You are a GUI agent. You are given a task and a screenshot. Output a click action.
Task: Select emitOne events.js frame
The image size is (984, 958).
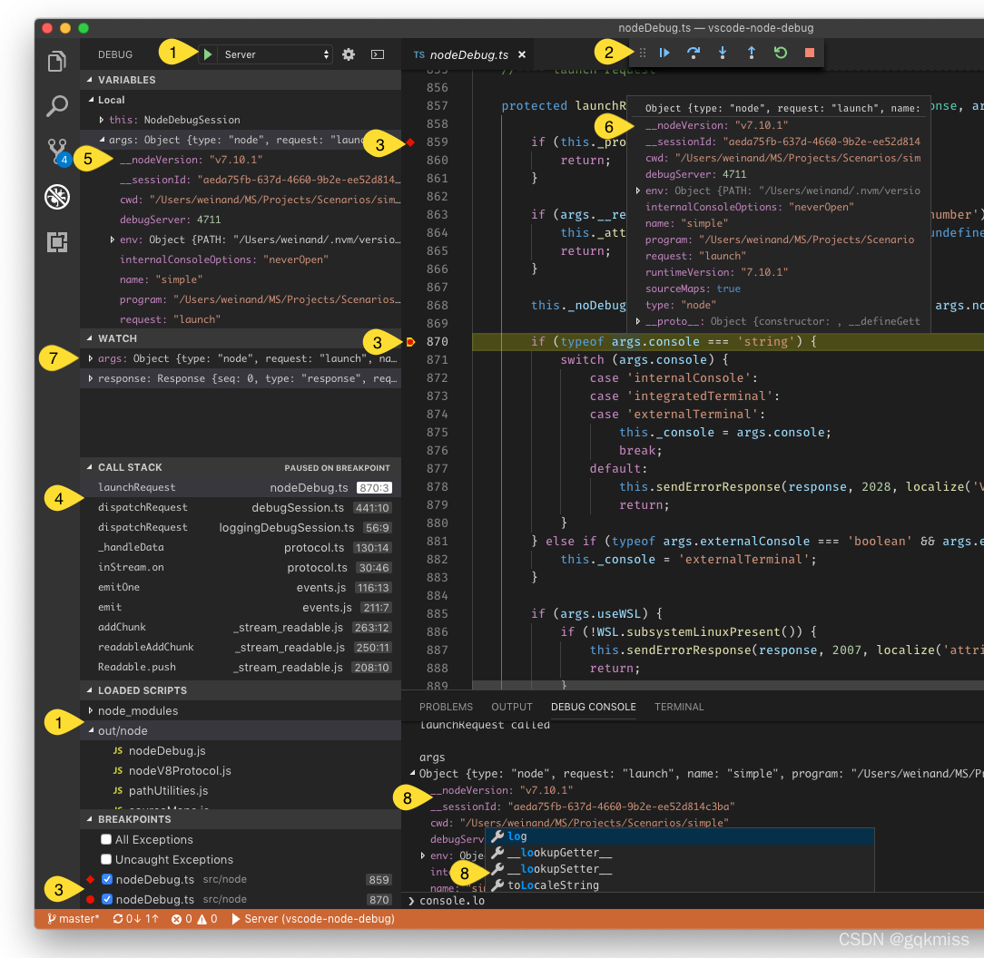click(x=241, y=587)
